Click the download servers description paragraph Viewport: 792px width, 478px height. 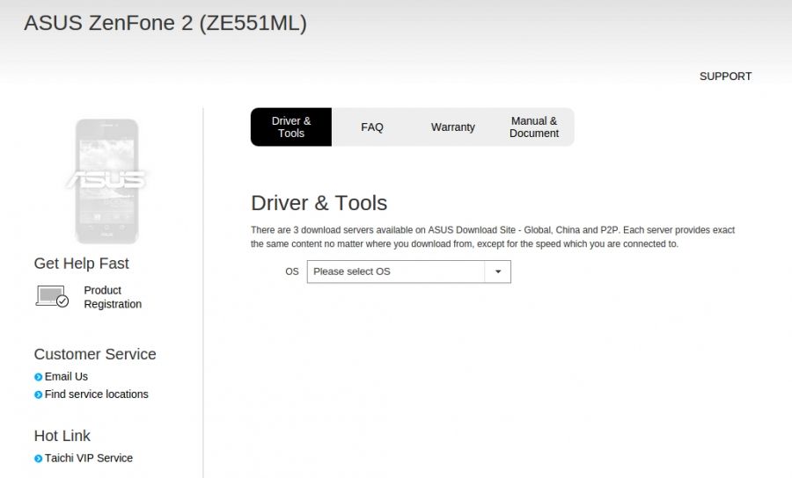coord(493,237)
